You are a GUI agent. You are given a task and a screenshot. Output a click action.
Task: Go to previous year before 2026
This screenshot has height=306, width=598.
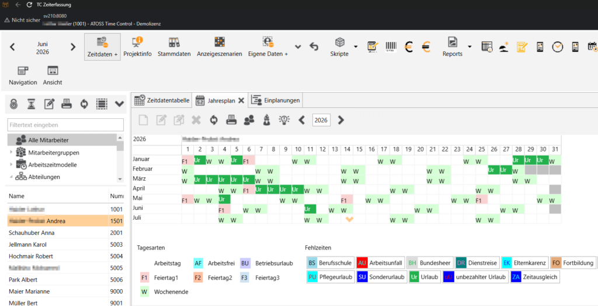[x=302, y=120]
